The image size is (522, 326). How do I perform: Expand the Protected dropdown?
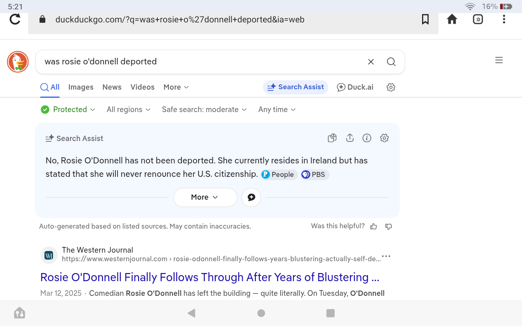coord(68,110)
